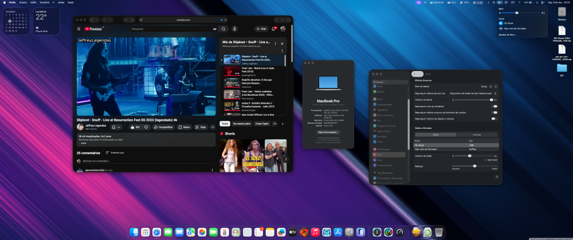Adjust the Volume de alerta slider
The width and height of the screenshot is (573, 240).
(x=473, y=100)
